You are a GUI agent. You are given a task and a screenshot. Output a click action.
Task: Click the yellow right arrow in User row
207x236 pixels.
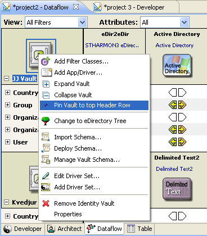(x=182, y=142)
